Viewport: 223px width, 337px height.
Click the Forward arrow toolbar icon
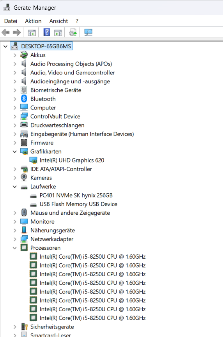pyautogui.click(x=17, y=33)
